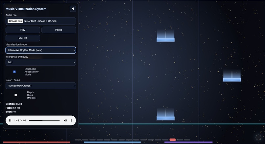The height and width of the screenshot is (144, 265).
Task: Click the Beat: No status text
Action: (x=11, y=112)
